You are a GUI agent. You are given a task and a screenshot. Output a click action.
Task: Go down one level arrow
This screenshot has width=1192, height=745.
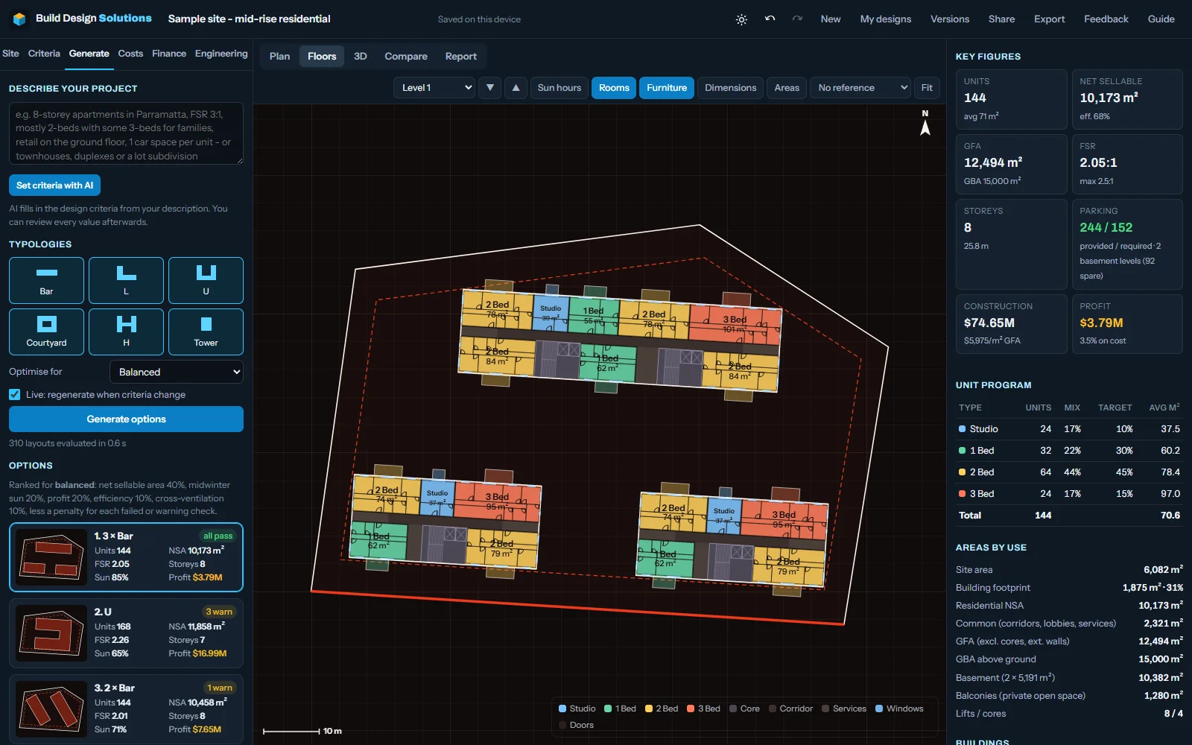(489, 88)
